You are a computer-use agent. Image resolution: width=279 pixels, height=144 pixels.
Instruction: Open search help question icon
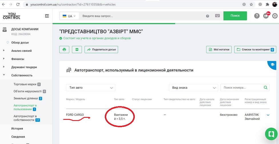(x=208, y=16)
